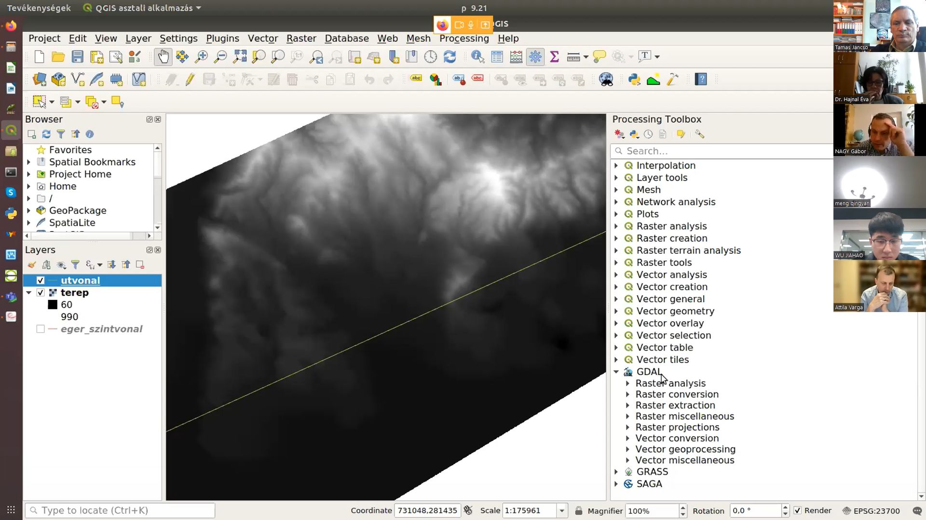The width and height of the screenshot is (926, 520).
Task: Click the Remove Layer icon in Layers panel
Action: 140,264
